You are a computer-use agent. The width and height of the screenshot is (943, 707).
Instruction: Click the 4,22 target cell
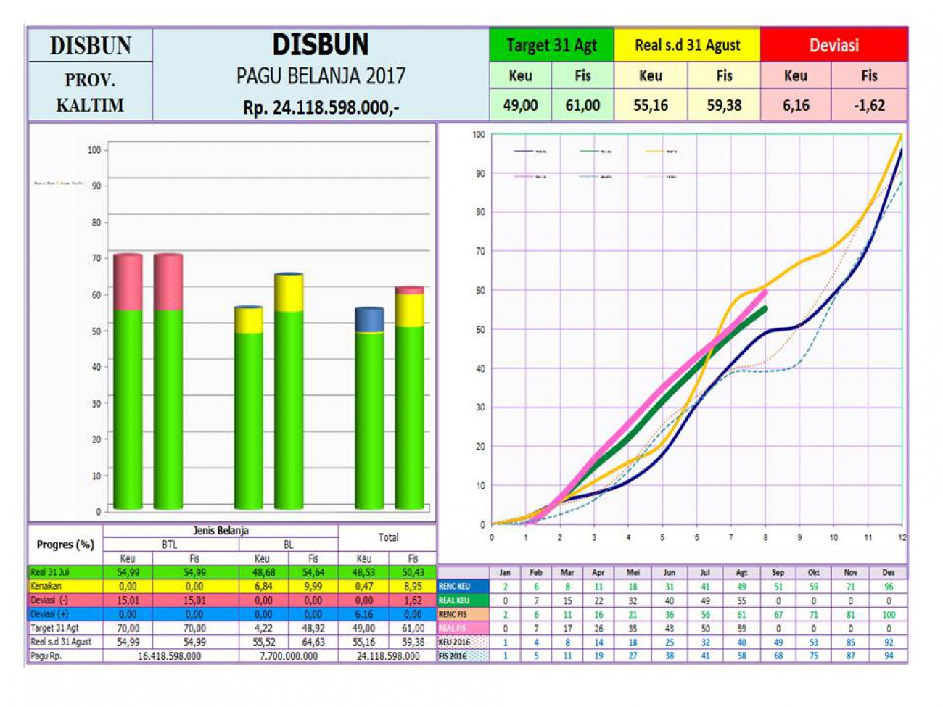point(263,628)
